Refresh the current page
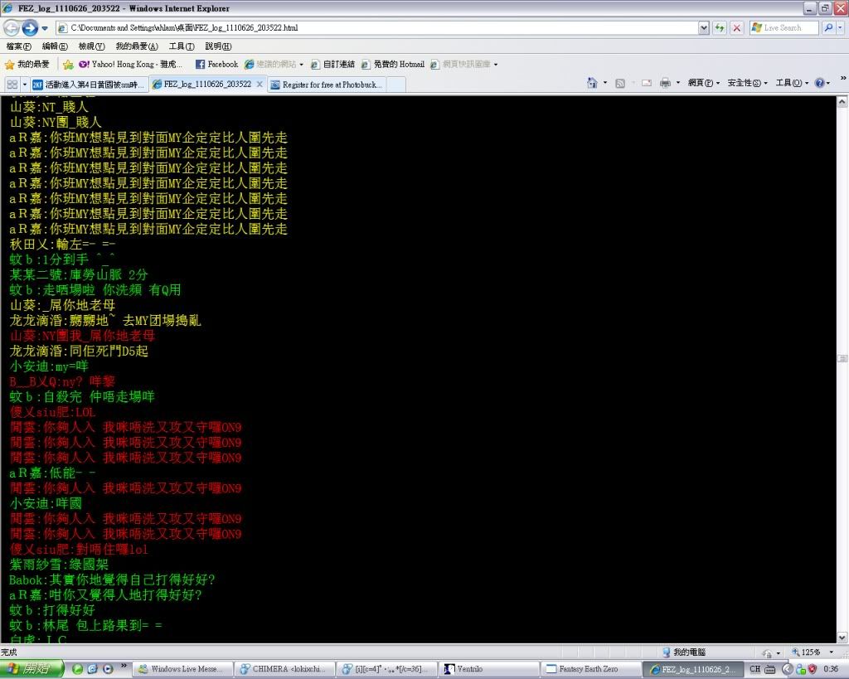Image resolution: width=849 pixels, height=679 pixels. pos(720,27)
